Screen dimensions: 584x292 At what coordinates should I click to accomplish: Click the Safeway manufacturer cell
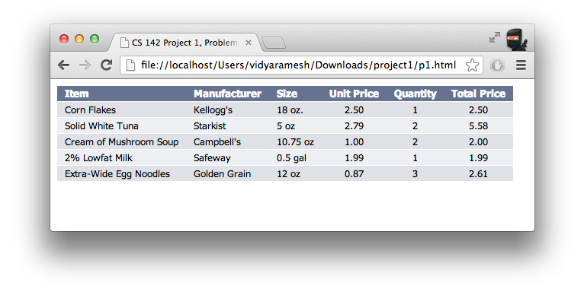coord(212,158)
